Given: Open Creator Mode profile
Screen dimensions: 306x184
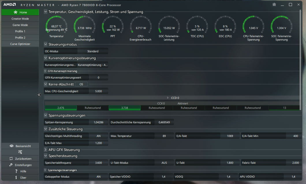Looking at the screenshot, I should coord(20,19).
